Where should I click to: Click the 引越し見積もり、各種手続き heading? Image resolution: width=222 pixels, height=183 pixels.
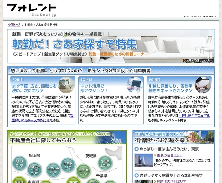170,88
